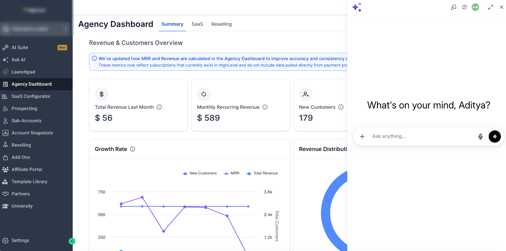Image resolution: width=506 pixels, height=251 pixels.
Task: Switch to the Reselling tab
Action: pyautogui.click(x=222, y=24)
